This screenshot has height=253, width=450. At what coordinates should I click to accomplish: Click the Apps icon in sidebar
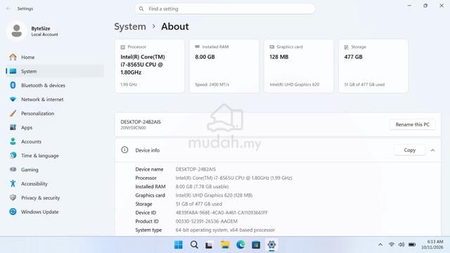(x=13, y=127)
